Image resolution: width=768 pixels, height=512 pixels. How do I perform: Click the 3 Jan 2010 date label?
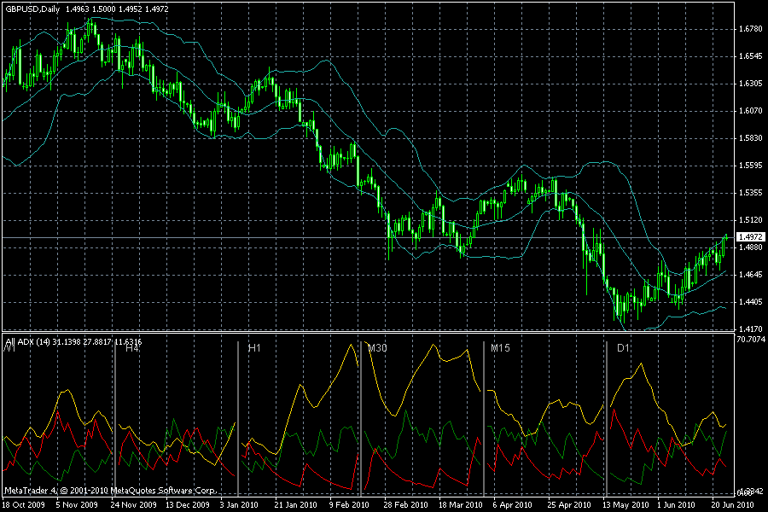239,504
